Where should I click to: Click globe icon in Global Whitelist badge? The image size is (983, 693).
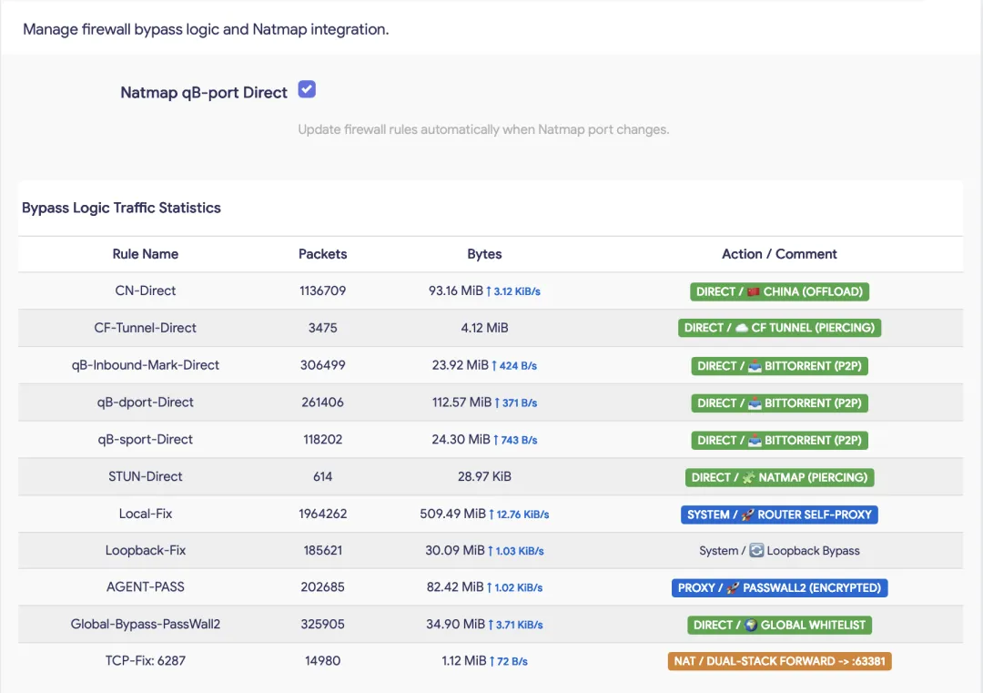tap(751, 625)
